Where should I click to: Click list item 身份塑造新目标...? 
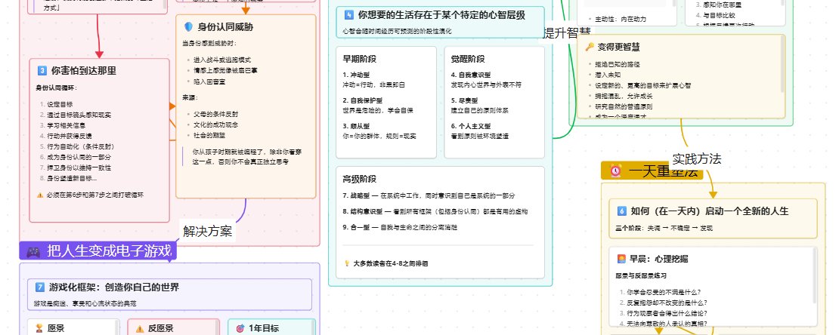click(72, 179)
